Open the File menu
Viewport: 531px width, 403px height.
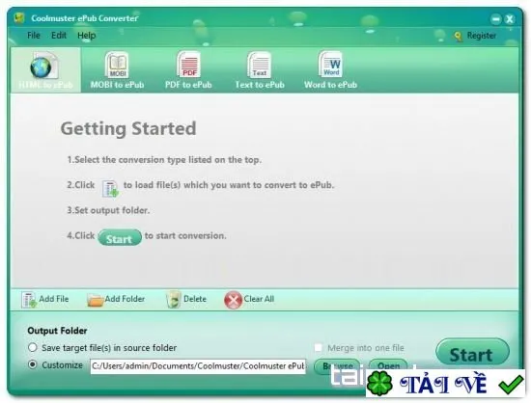(x=34, y=35)
